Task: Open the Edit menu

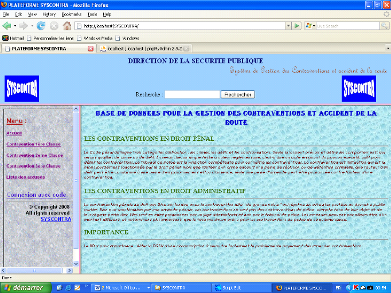Action: (x=18, y=14)
